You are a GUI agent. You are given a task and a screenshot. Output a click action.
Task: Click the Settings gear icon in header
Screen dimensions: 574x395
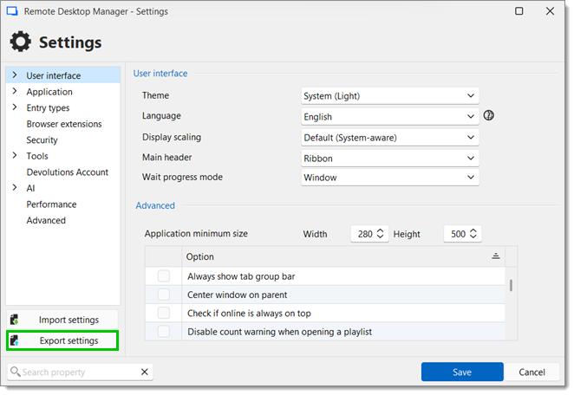coord(21,42)
